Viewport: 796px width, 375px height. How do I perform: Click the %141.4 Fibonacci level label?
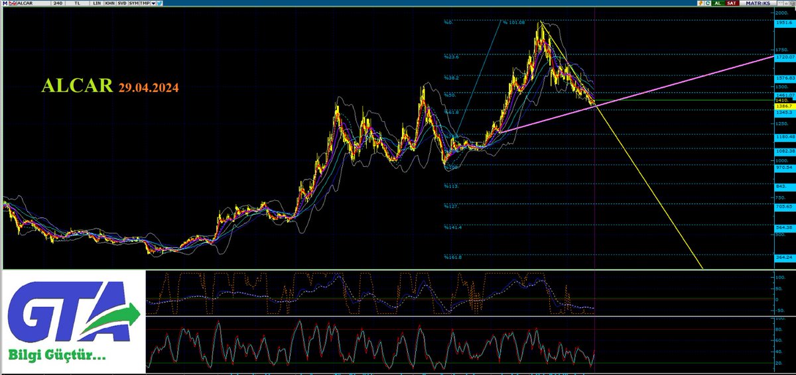[453, 227]
